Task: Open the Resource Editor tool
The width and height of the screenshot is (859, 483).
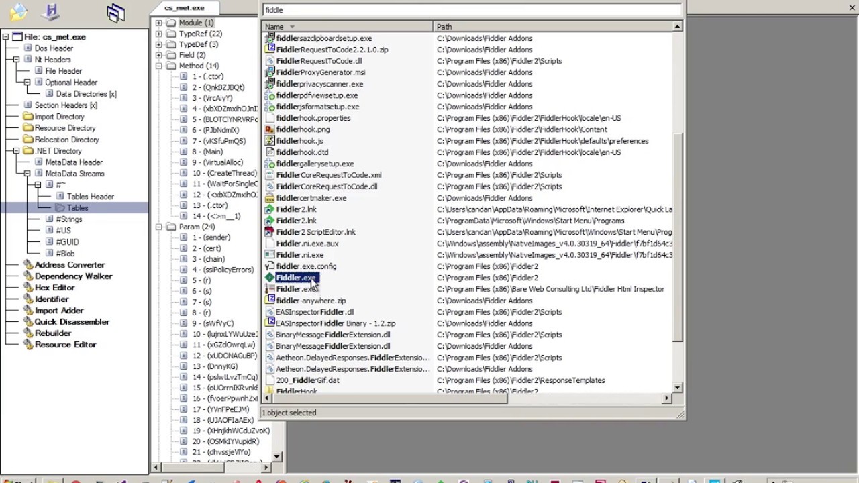Action: point(66,345)
